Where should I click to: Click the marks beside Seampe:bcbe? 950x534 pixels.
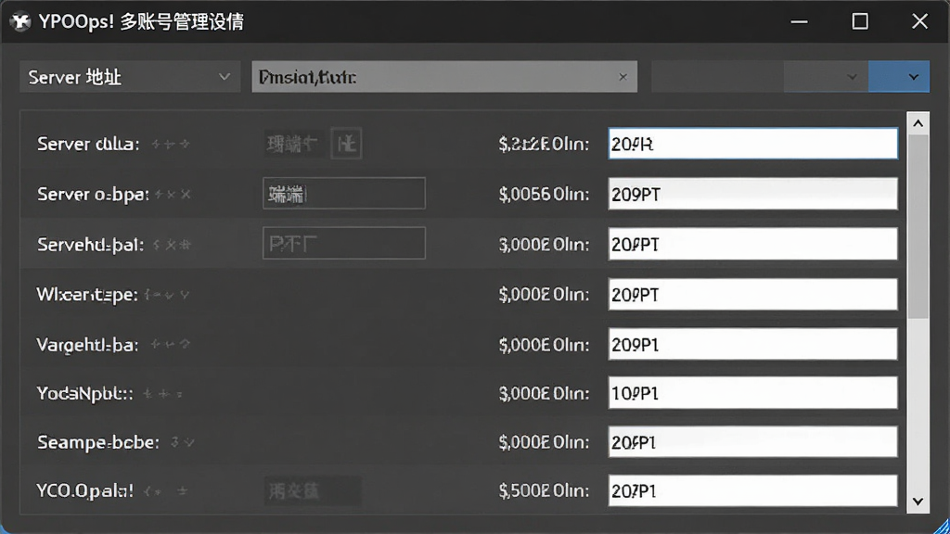pos(183,442)
